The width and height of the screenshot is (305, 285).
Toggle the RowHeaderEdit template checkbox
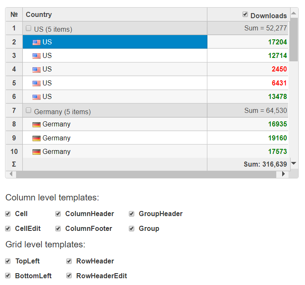(x=69, y=276)
